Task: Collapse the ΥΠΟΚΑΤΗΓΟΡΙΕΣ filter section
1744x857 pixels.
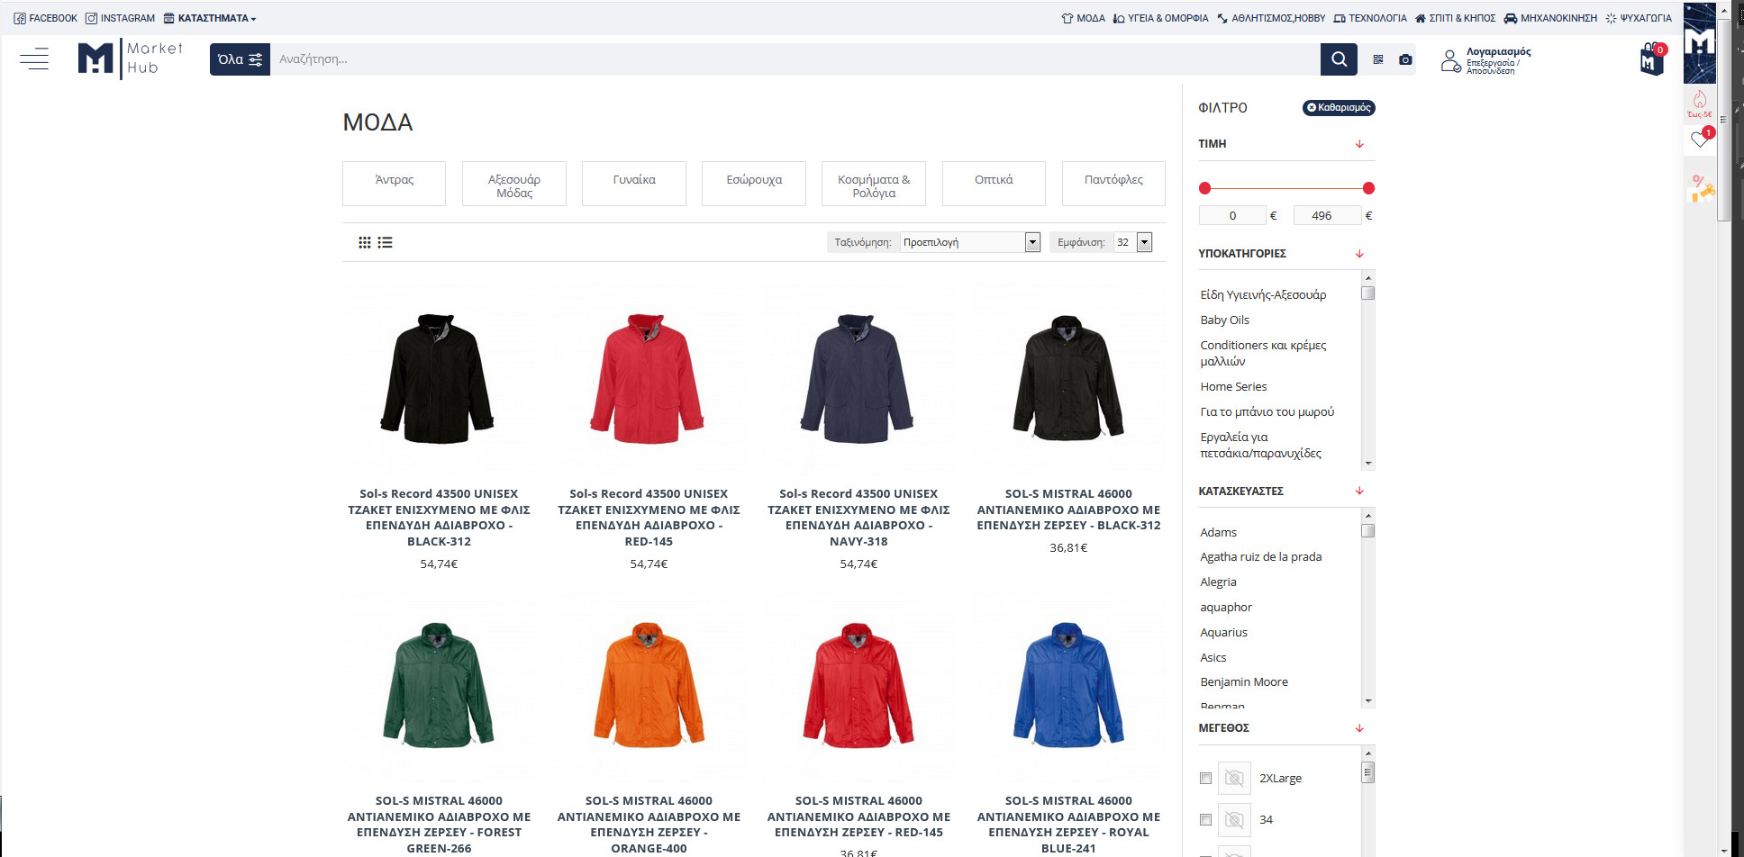Action: point(1359,254)
